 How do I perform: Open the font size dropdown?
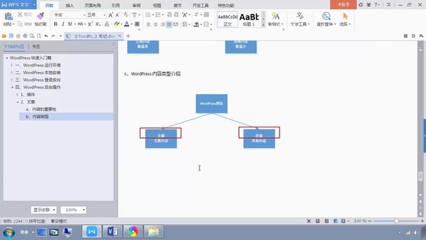(x=105, y=15)
